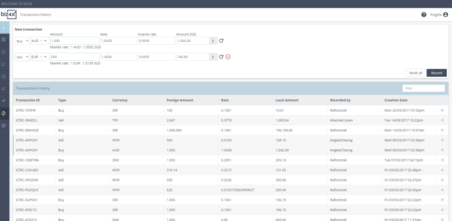Sort by Foreign Amount column header

coord(180,100)
